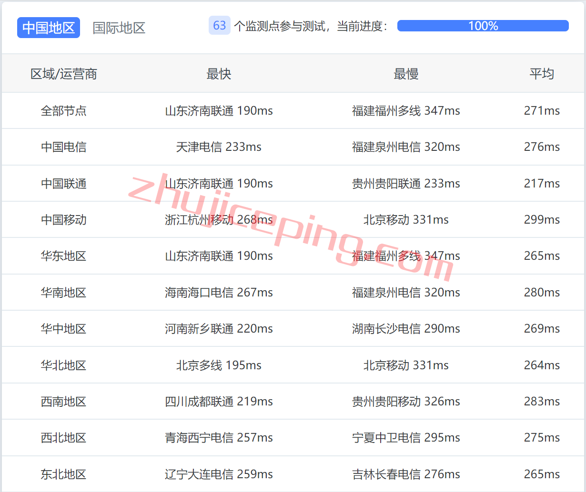The height and width of the screenshot is (492, 586).
Task: Click 山东济南联通 190ms in 华东地区 row
Action: (219, 256)
